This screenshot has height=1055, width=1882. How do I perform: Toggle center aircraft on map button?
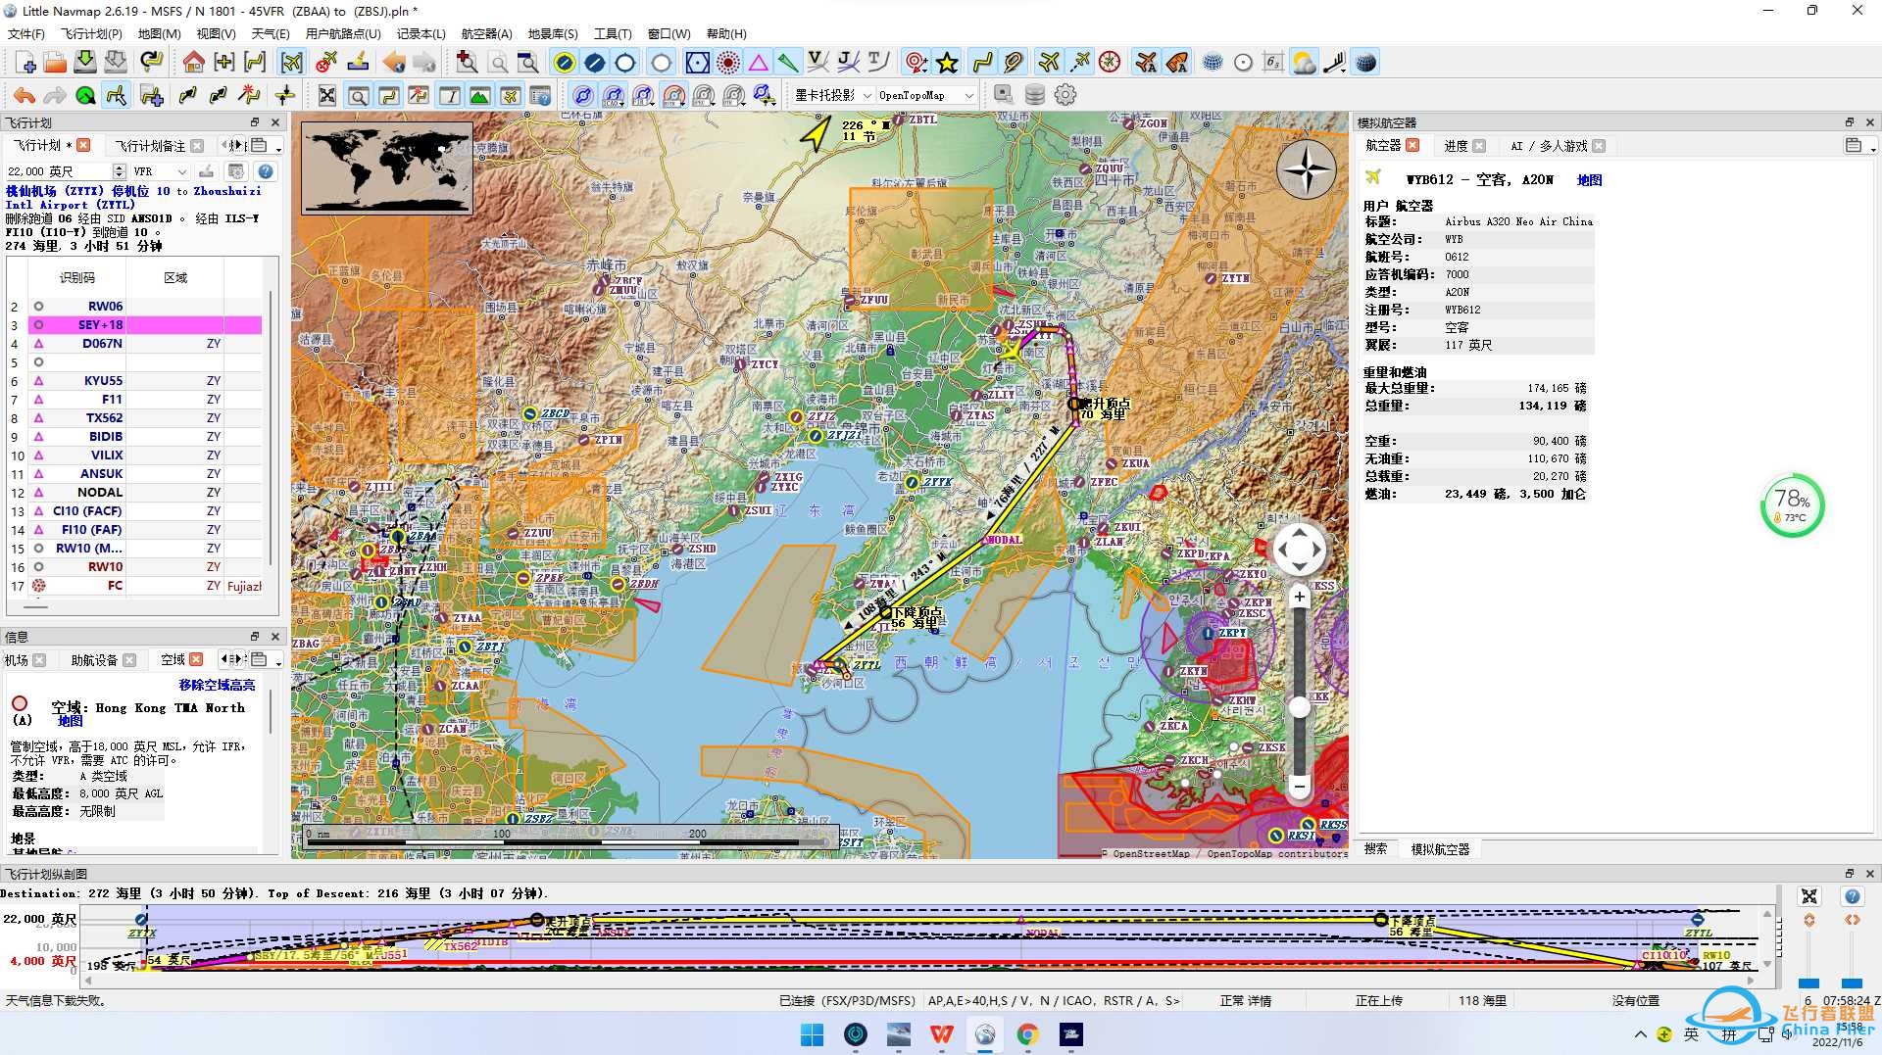[292, 64]
